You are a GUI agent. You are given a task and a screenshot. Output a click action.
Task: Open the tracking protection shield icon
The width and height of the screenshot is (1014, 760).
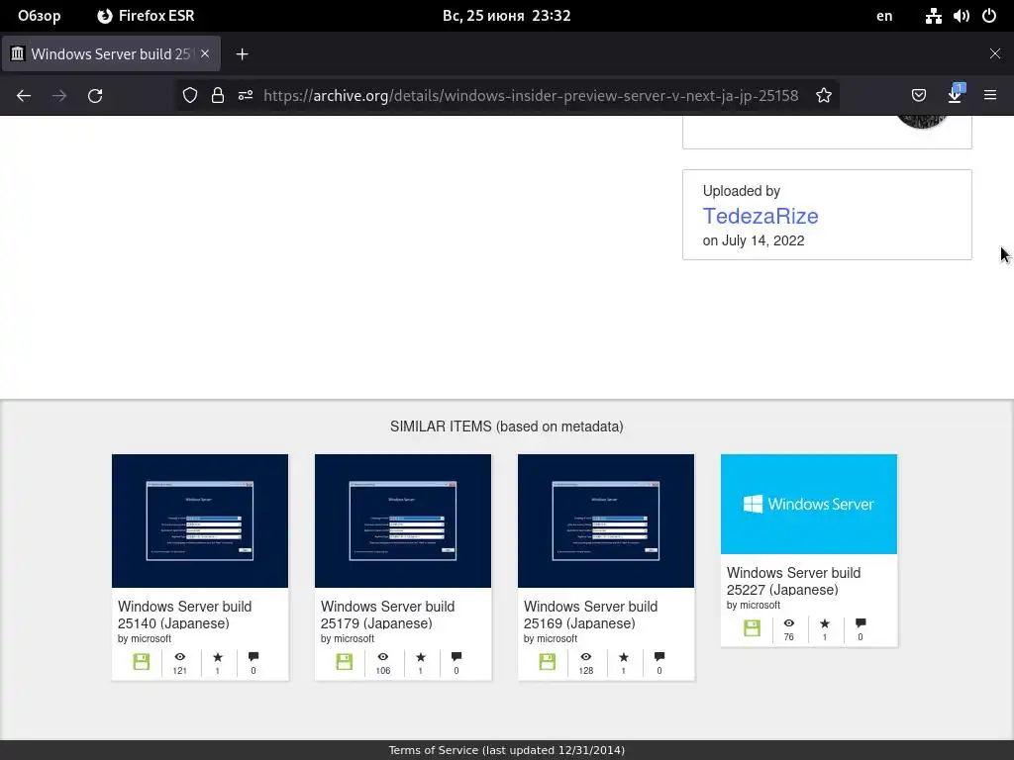point(189,96)
